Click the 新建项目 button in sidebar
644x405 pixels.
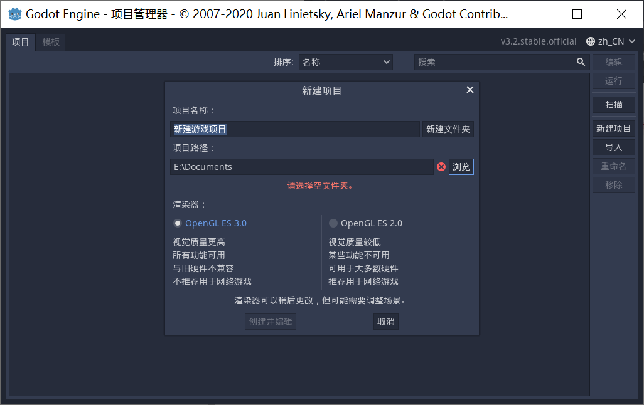pyautogui.click(x=614, y=129)
